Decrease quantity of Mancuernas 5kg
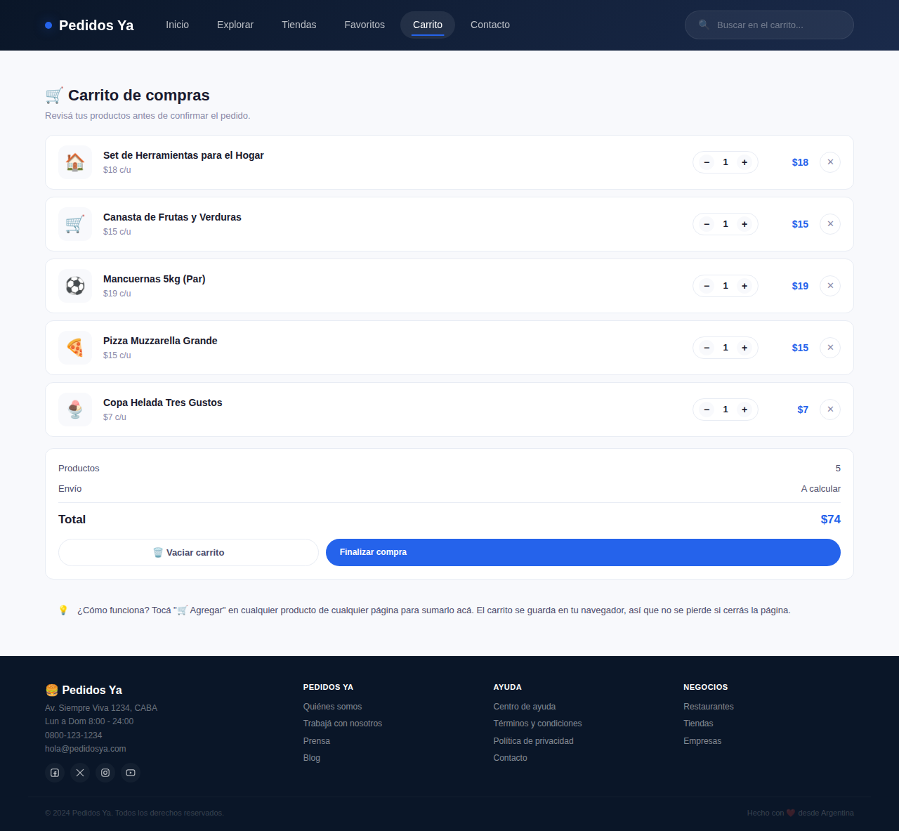899x831 pixels. (707, 286)
